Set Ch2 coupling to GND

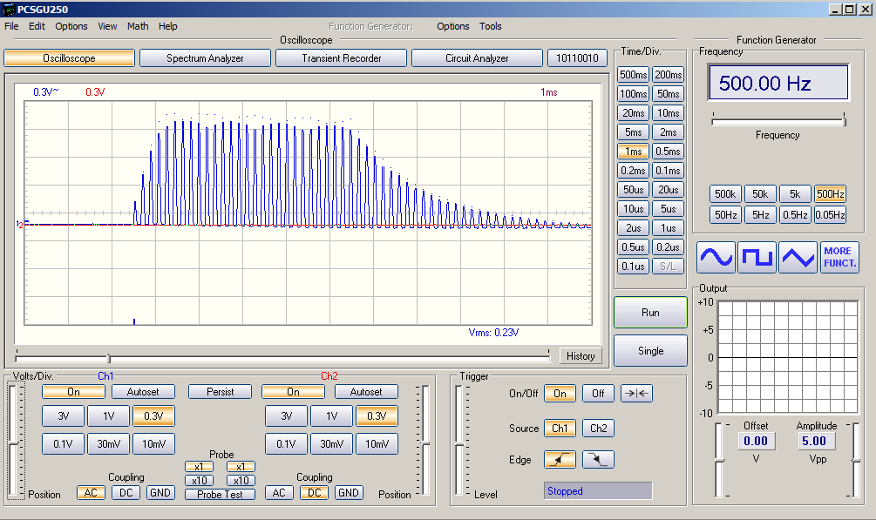(x=348, y=493)
